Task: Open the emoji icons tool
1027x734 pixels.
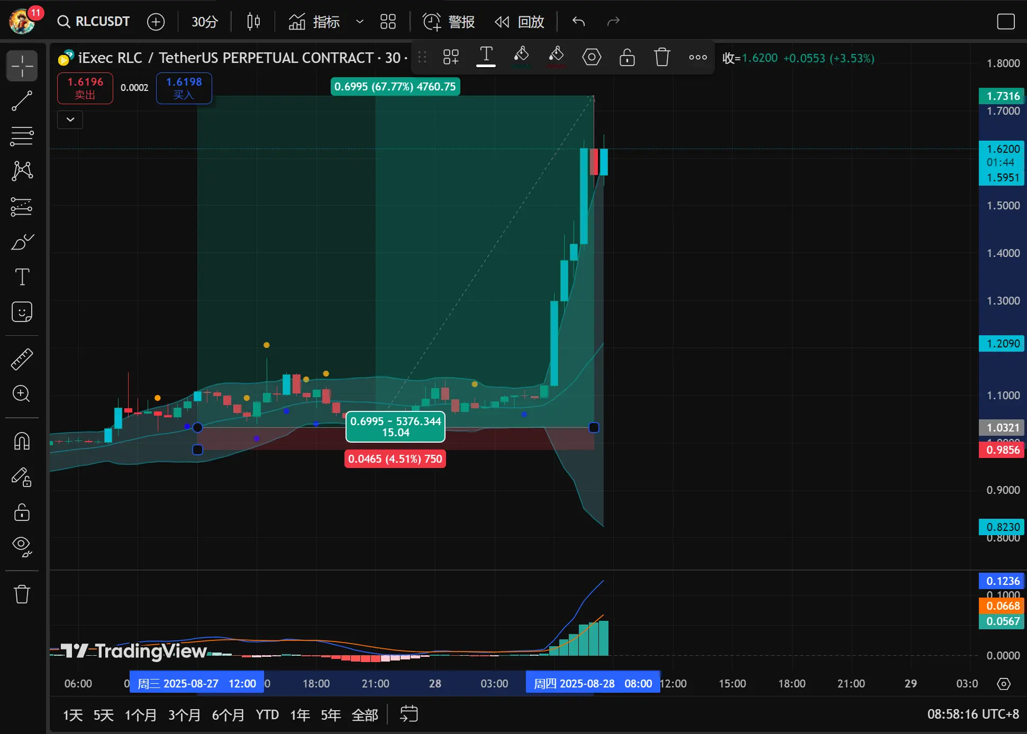Action: (x=22, y=312)
